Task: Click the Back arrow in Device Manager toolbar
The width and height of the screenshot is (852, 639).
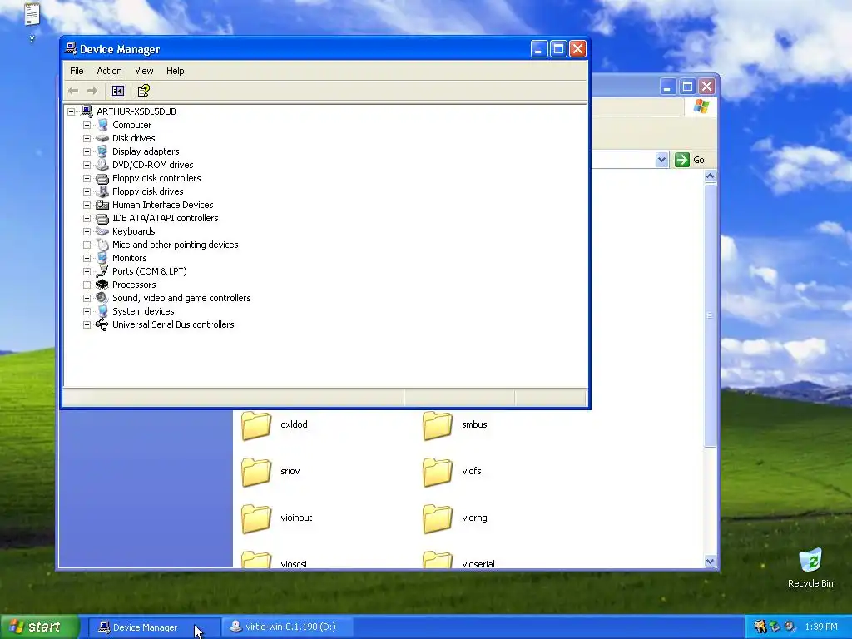Action: (73, 91)
